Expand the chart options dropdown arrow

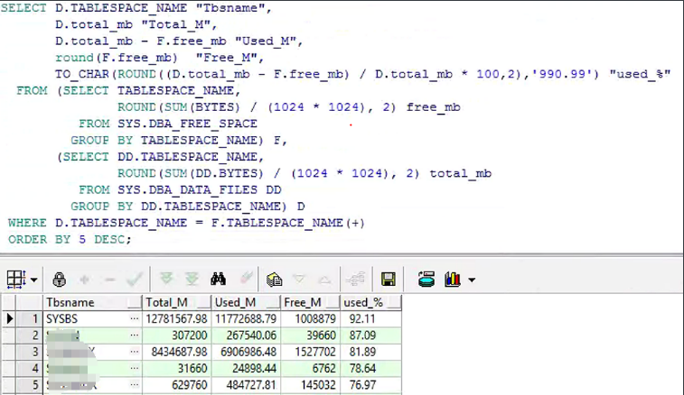(472, 280)
